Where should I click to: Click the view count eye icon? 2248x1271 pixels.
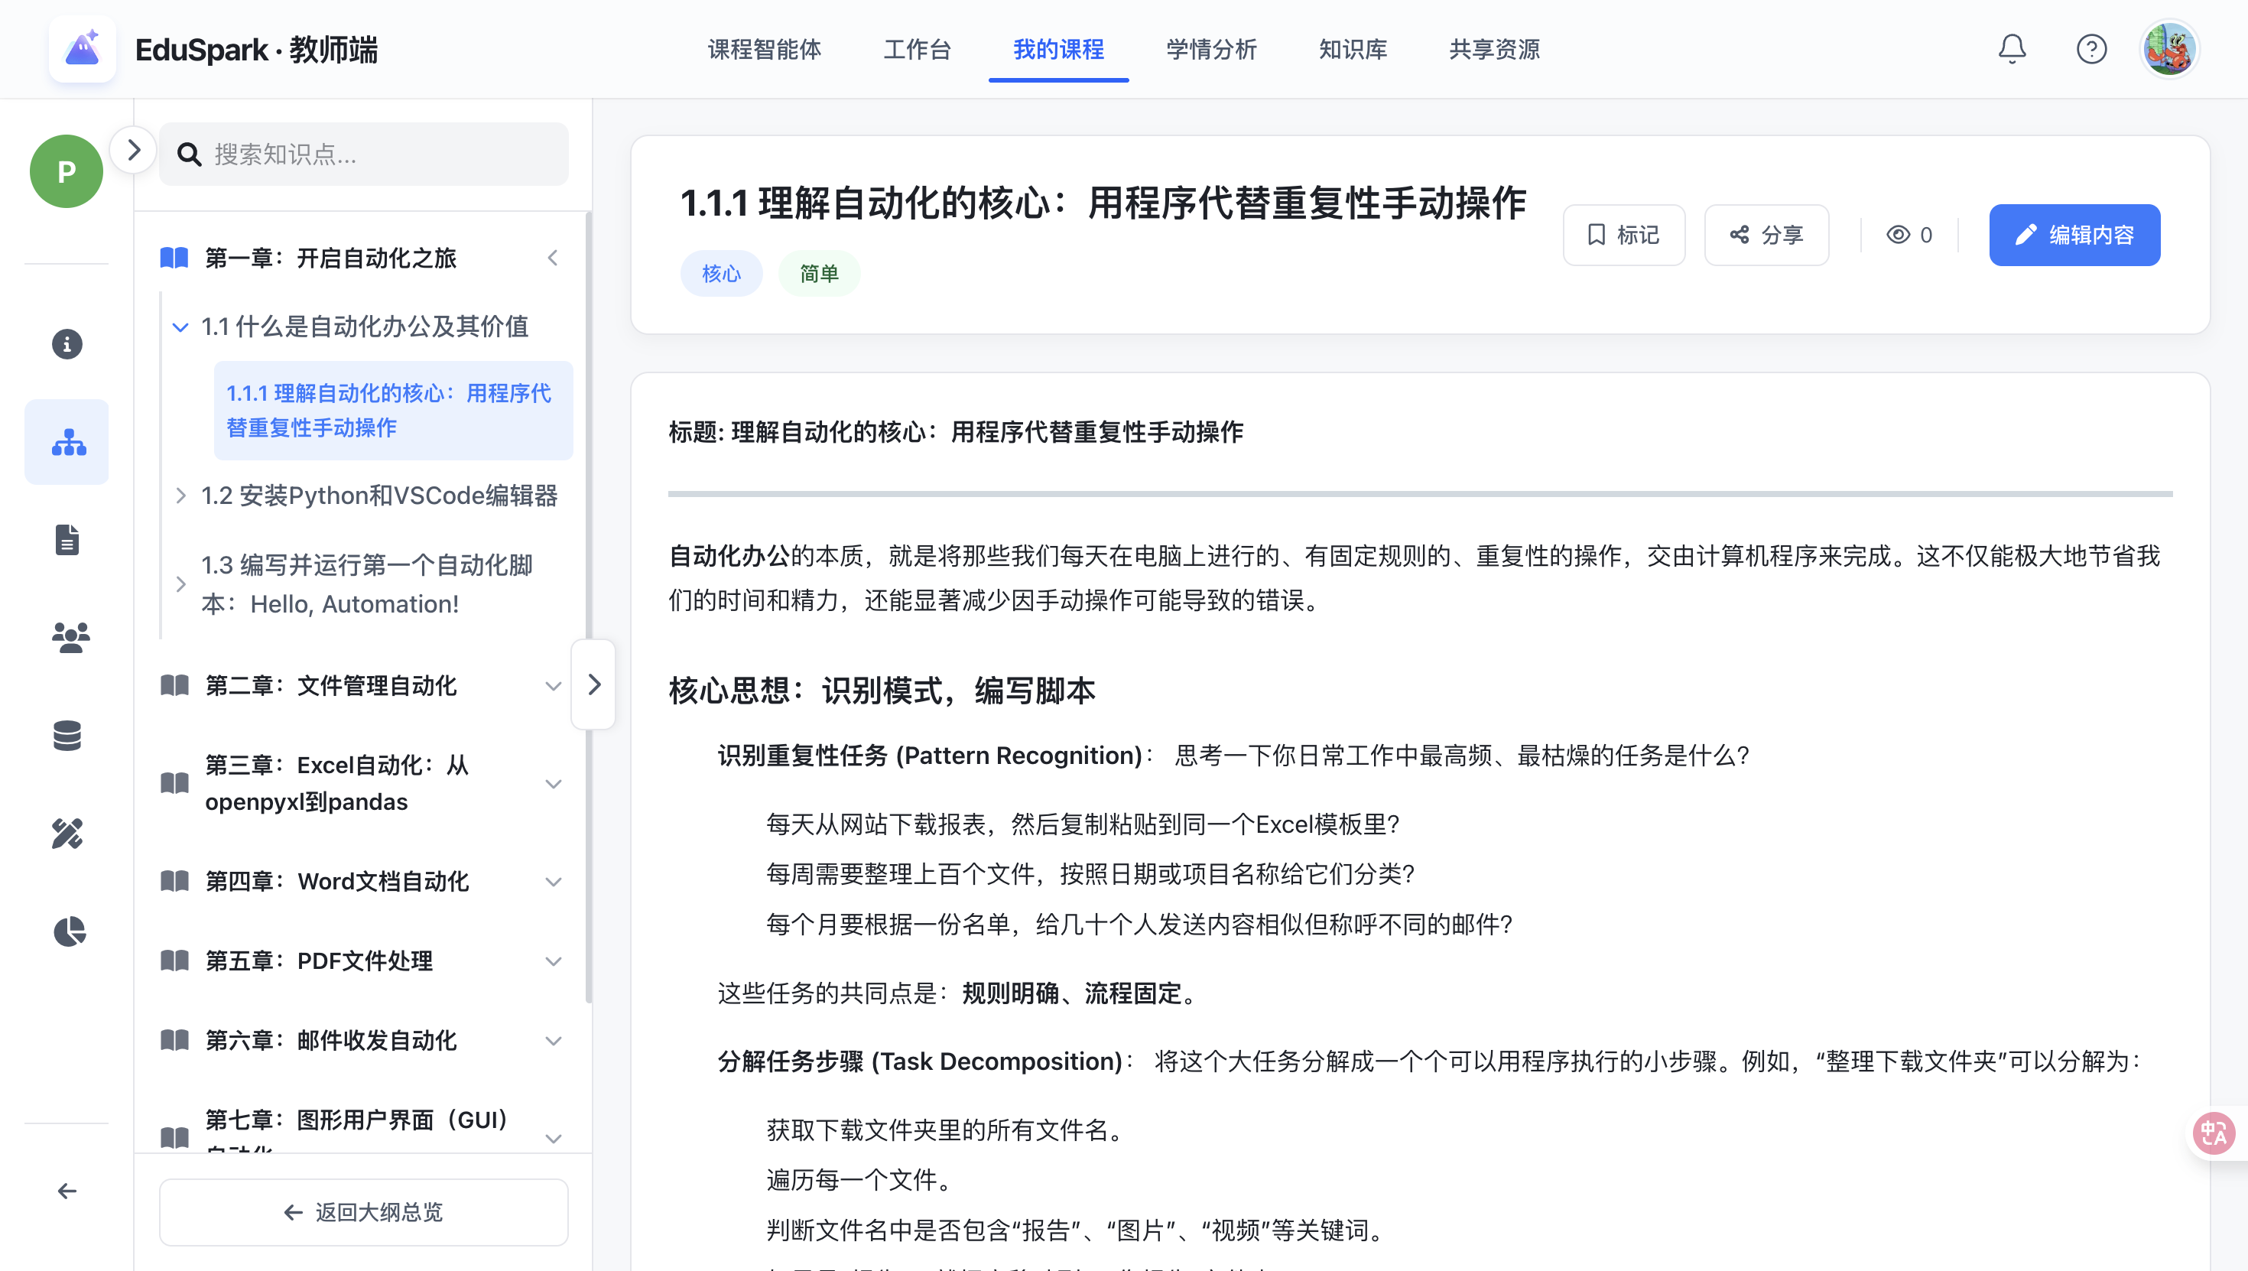pyautogui.click(x=1897, y=234)
